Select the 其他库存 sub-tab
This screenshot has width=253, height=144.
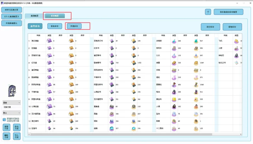[74, 26]
